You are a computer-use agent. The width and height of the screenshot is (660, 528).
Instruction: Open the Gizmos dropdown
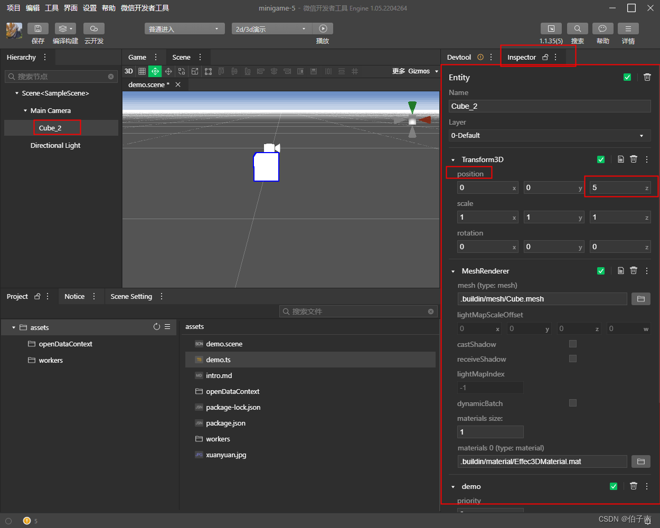click(x=423, y=71)
